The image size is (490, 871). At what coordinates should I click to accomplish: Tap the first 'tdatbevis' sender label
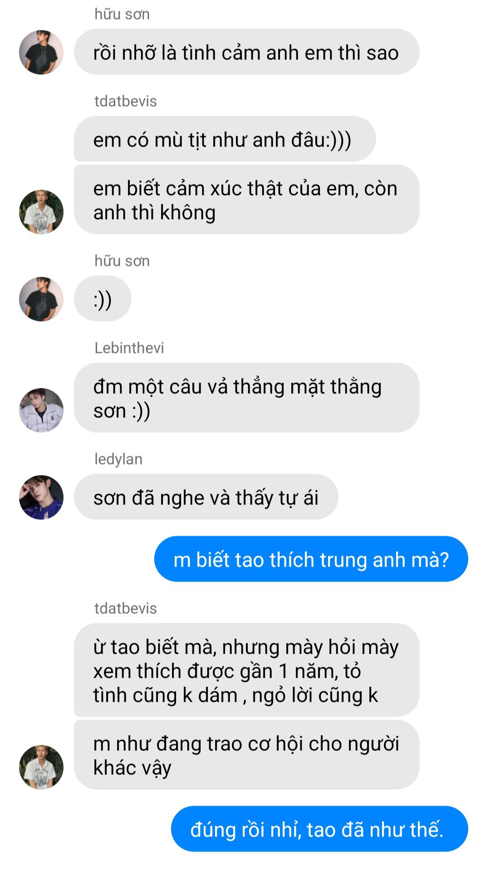click(x=126, y=101)
